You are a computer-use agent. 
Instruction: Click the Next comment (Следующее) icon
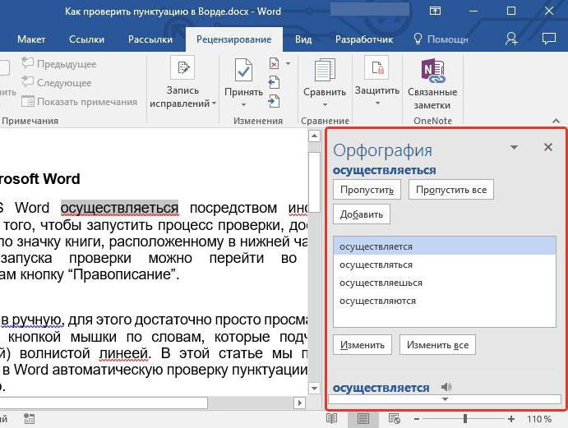[x=27, y=82]
